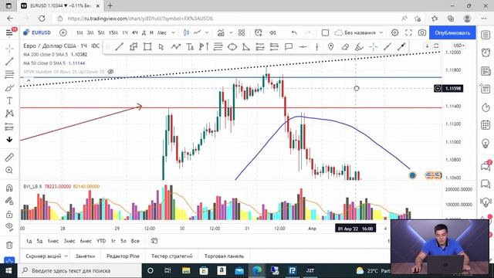
Task: Open Windows Start menu
Action: point(8,271)
